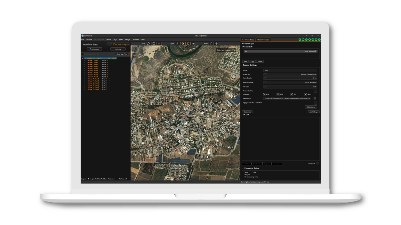Expand the line 1 Pass 1 tree item
The image size is (401, 225).
[x=85, y=60]
